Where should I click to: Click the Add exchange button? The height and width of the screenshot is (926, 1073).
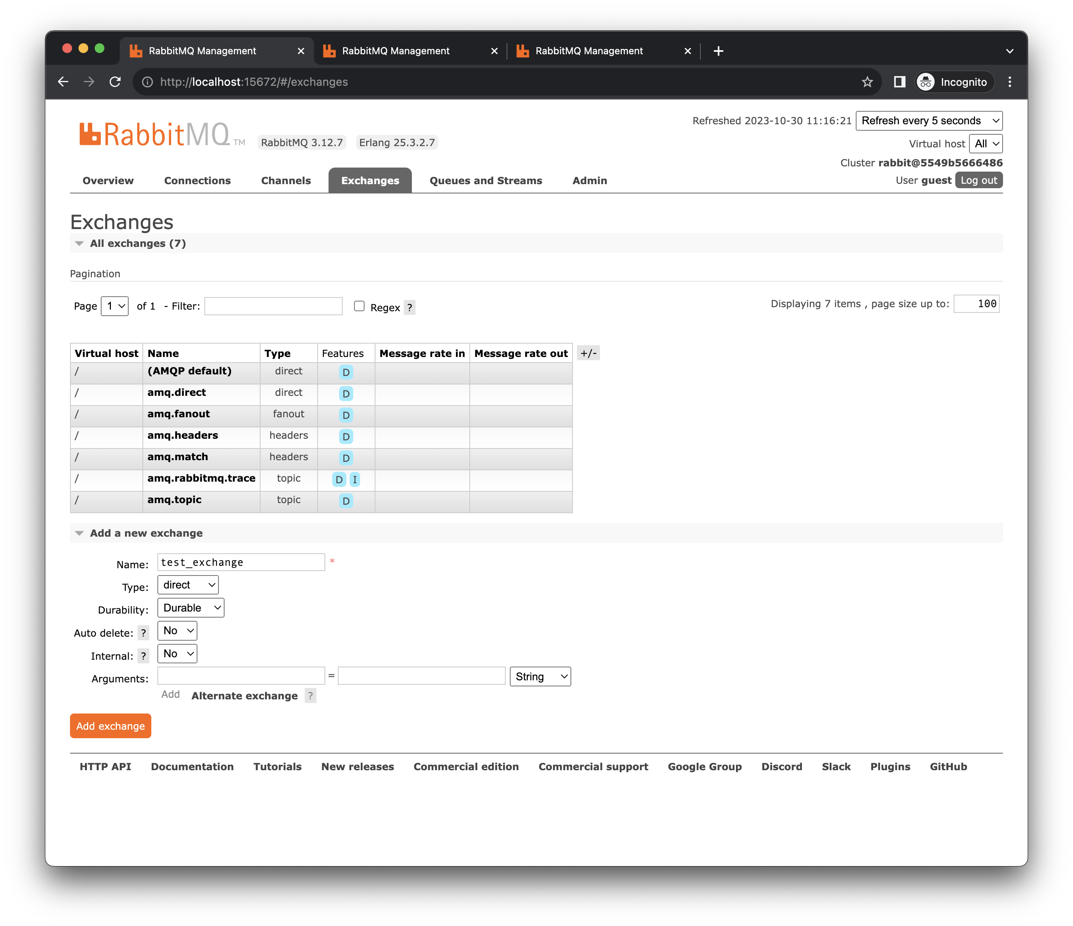pyautogui.click(x=110, y=726)
